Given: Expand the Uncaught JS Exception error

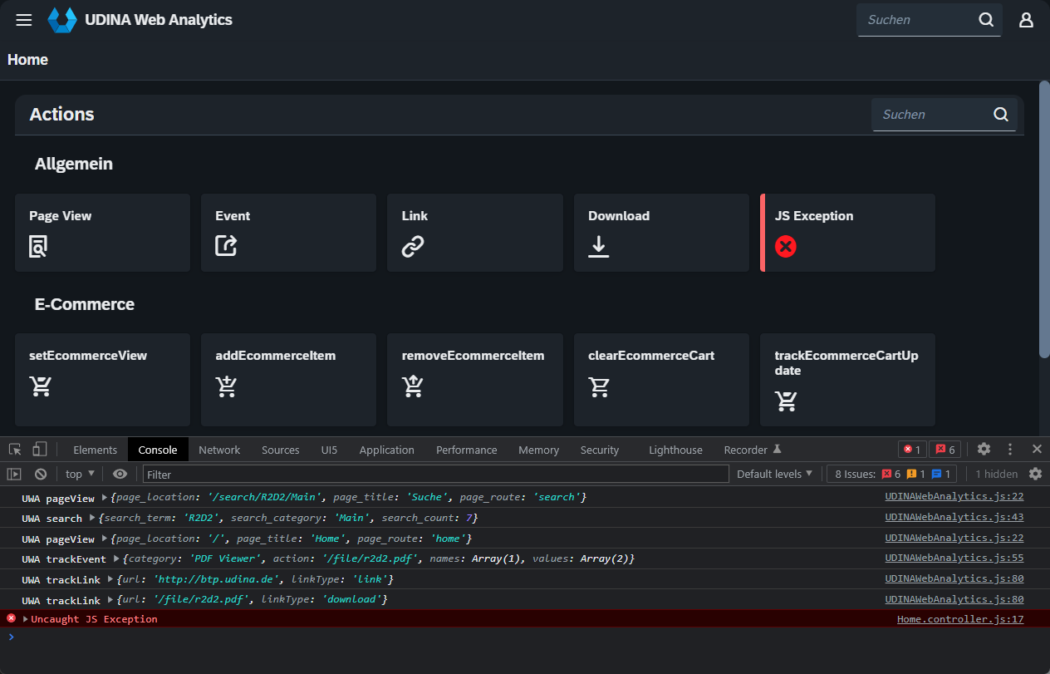Looking at the screenshot, I should (x=26, y=619).
